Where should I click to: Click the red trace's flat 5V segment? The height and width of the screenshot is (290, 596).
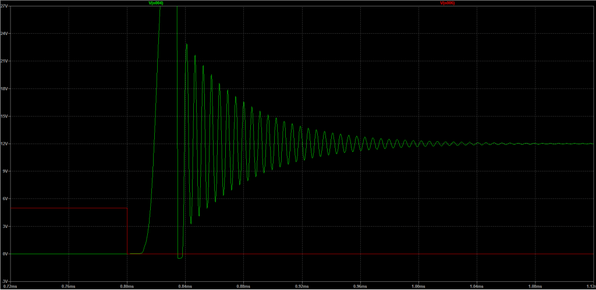[69, 208]
